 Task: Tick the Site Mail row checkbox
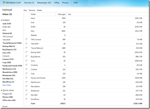pyautogui.click(x=27, y=95)
